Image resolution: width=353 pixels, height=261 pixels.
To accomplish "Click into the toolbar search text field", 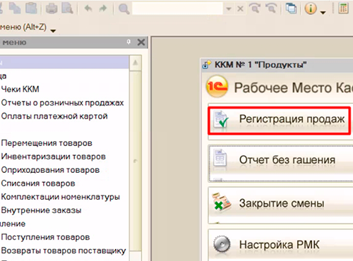I will click(x=177, y=8).
